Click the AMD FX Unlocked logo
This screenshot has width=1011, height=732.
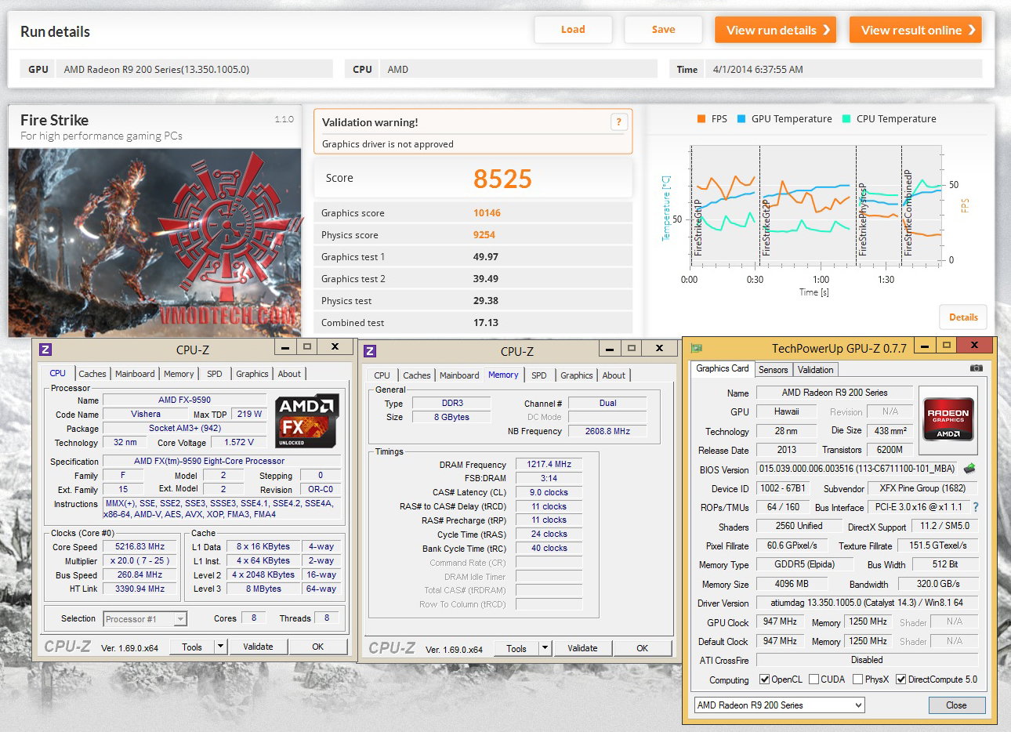point(307,420)
